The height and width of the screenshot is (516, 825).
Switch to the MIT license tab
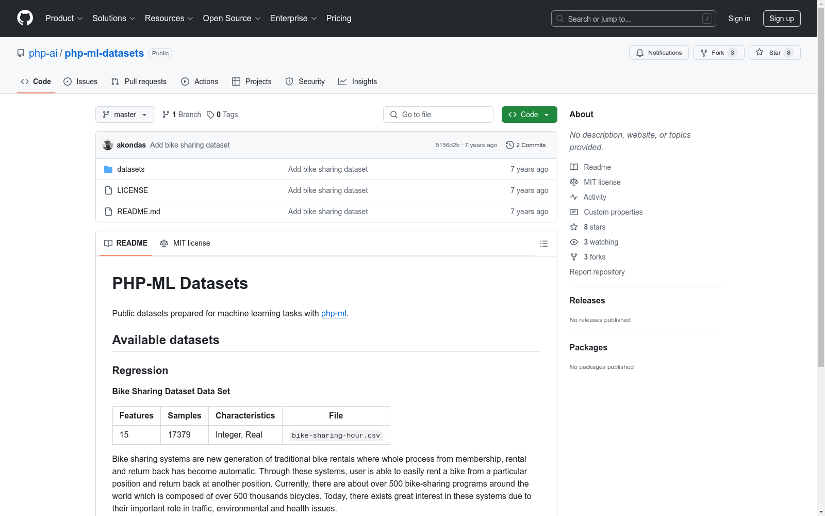[x=185, y=243]
